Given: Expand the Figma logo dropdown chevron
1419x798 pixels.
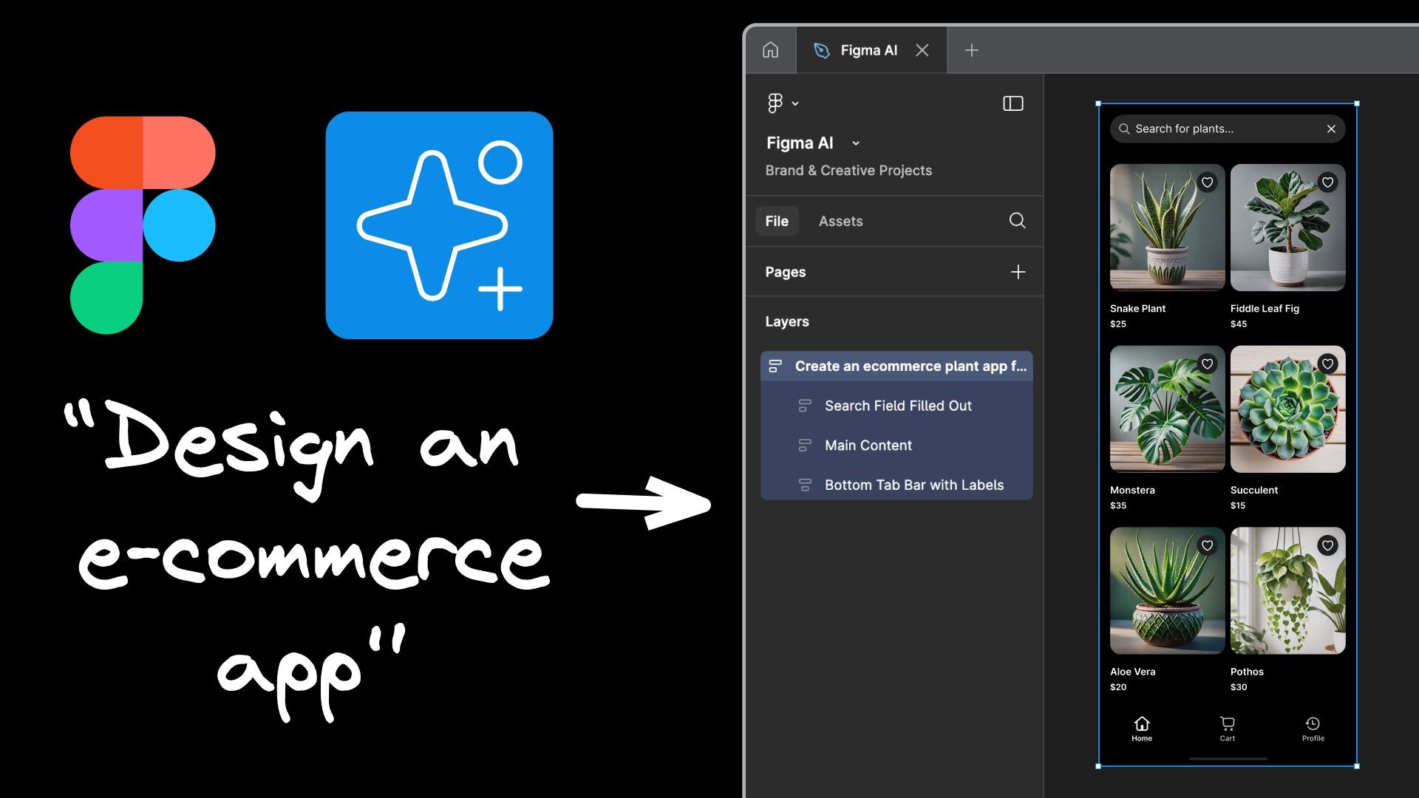Looking at the screenshot, I should point(795,103).
